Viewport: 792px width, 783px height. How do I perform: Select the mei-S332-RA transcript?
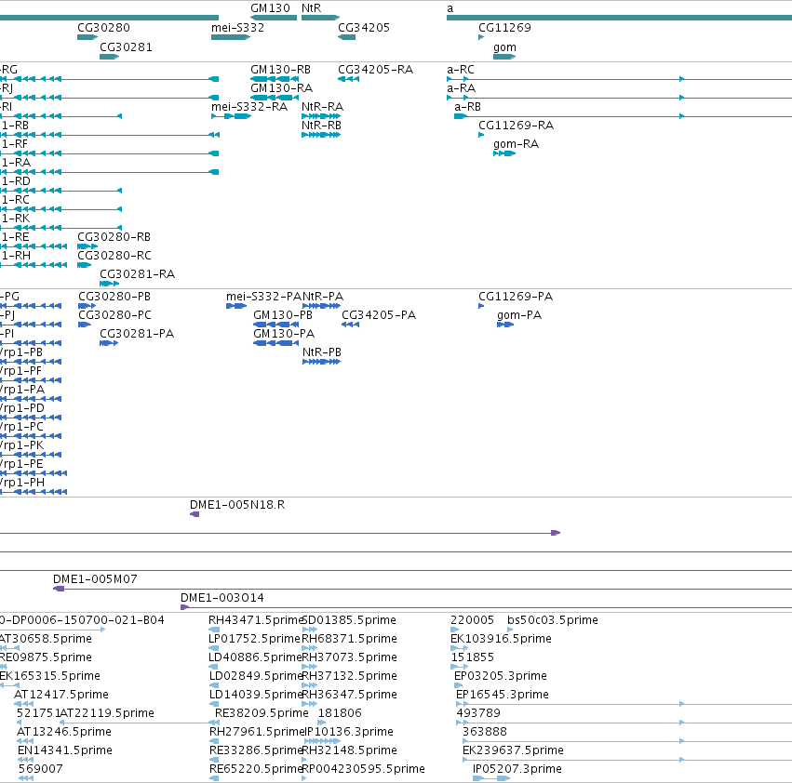(x=231, y=116)
